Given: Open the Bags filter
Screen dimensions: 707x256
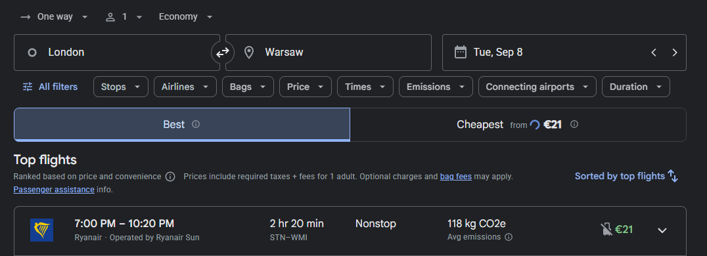Looking at the screenshot, I should point(248,87).
